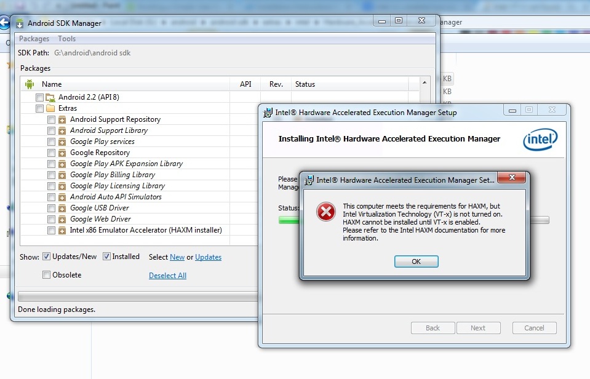Click the Google Play APK Expansion Library icon
590x379 pixels.
point(62,164)
